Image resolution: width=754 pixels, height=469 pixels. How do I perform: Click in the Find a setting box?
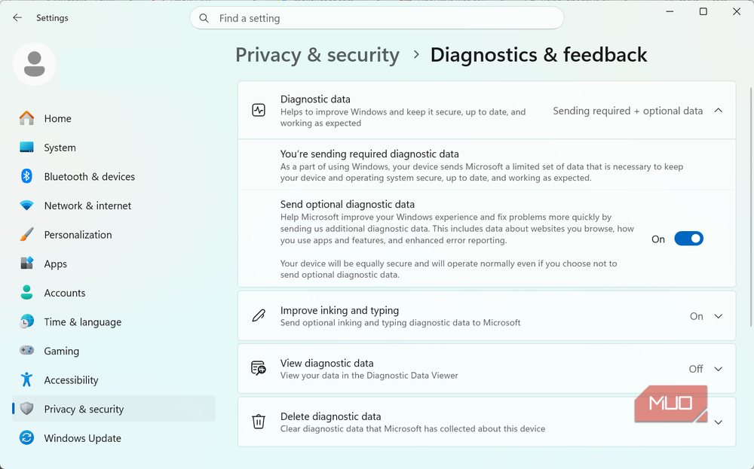coord(376,18)
